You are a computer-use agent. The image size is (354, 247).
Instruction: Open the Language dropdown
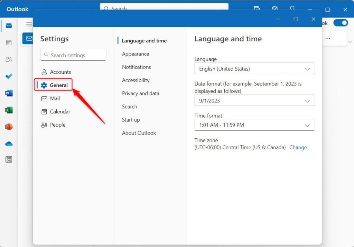[x=254, y=69]
